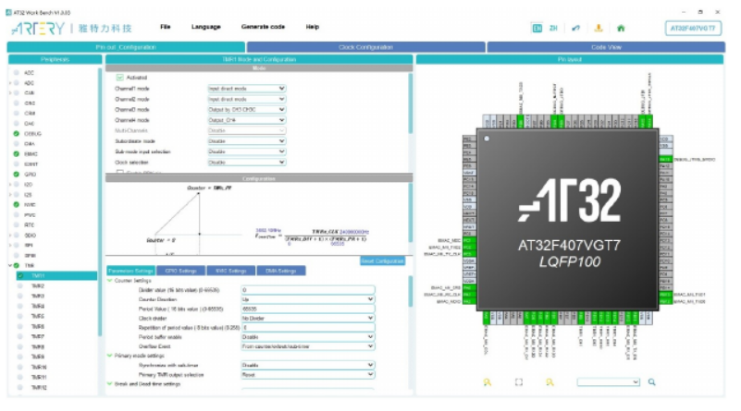Select GPIO Settings tab
The height and width of the screenshot is (411, 741).
coord(180,271)
